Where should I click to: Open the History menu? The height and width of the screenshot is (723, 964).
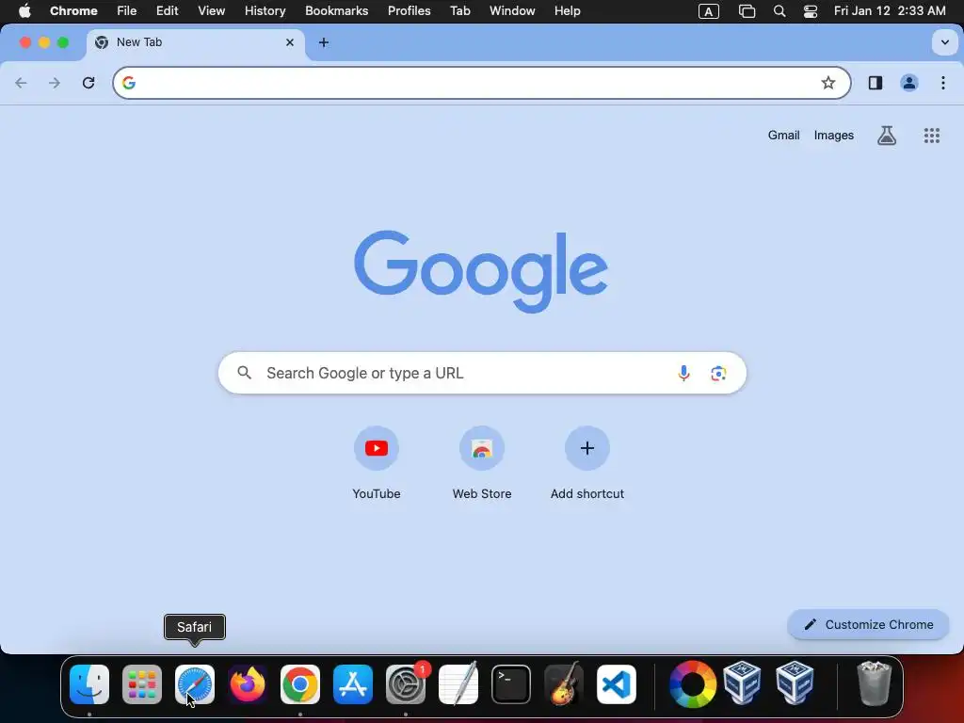pos(265,11)
